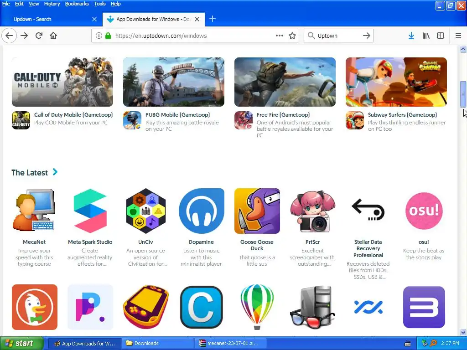This screenshot has height=350, width=467.
Task: Open the UnCiv hexagon icon
Action: (x=145, y=211)
